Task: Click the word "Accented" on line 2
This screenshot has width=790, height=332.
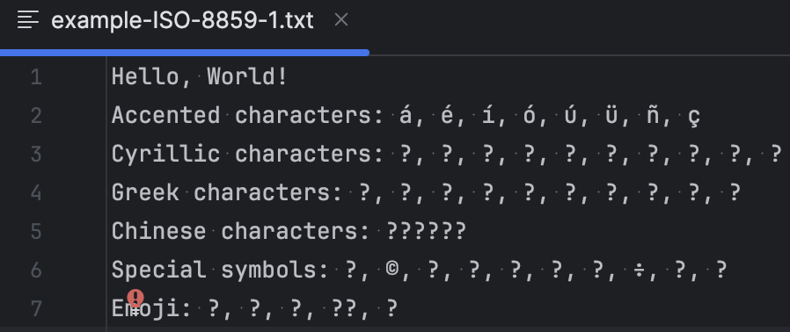Action: [165, 116]
